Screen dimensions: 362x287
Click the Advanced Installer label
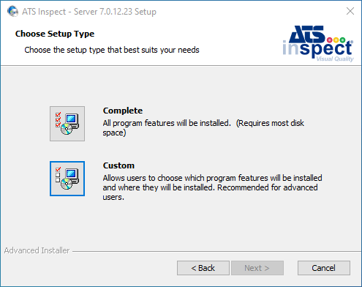37,250
